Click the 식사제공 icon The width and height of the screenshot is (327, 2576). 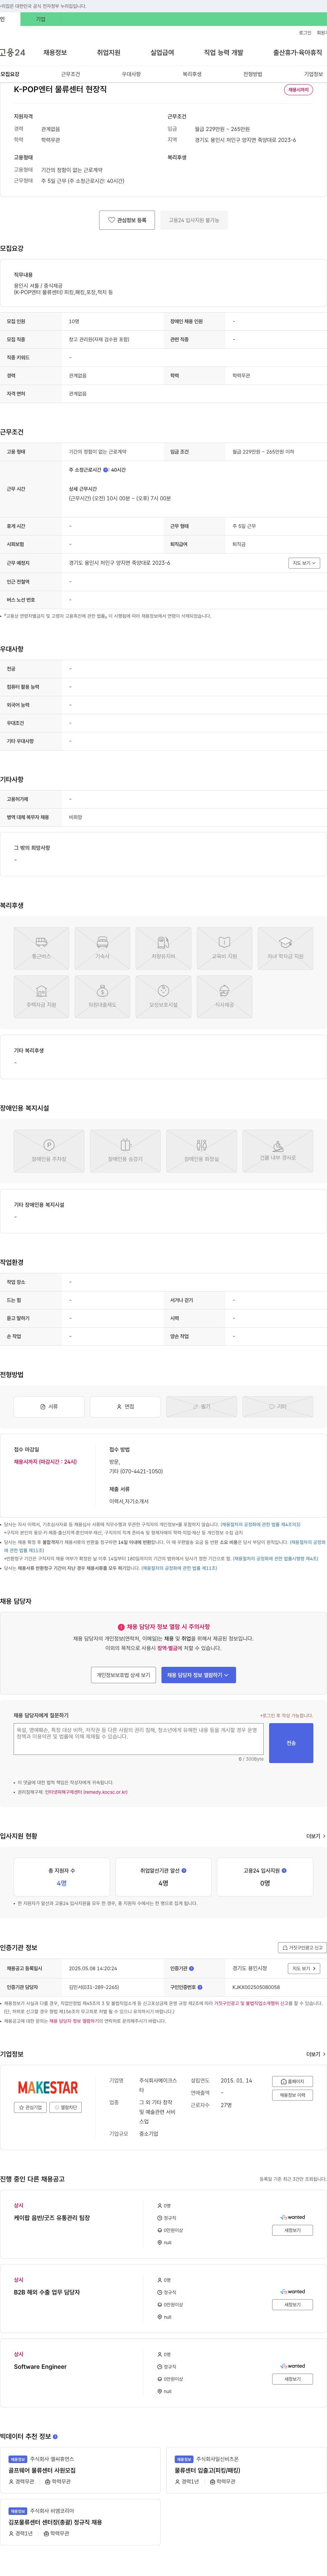click(224, 997)
